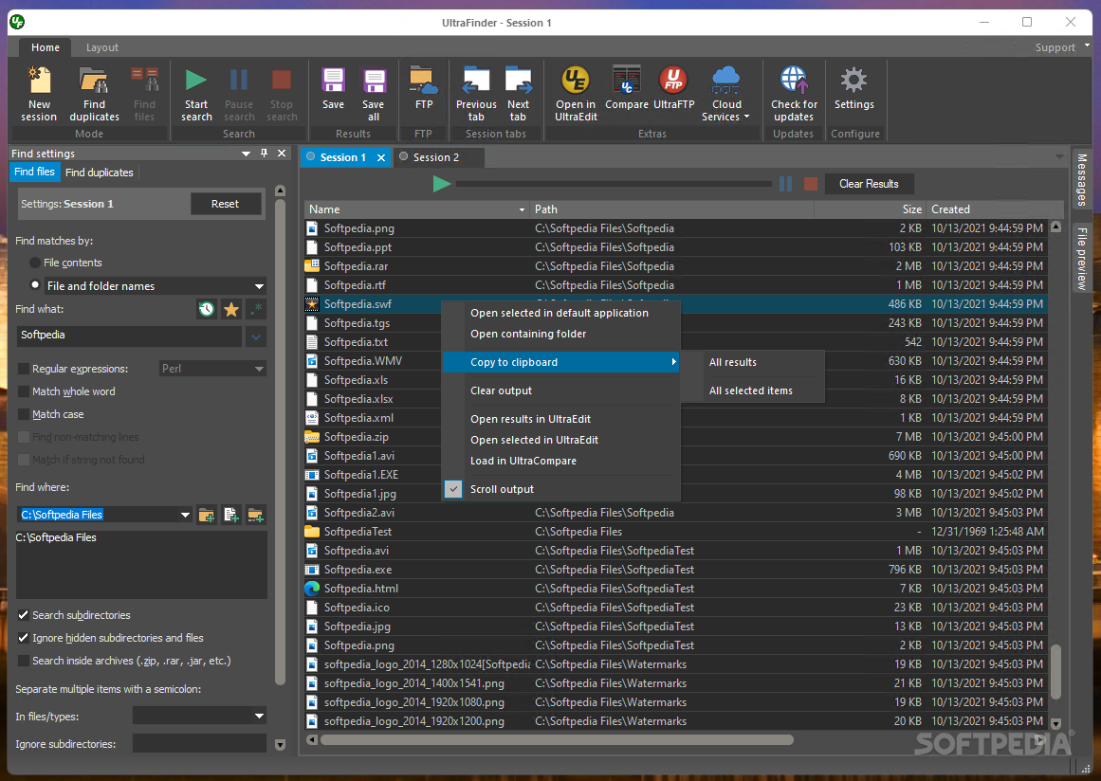Save the current results
This screenshot has height=781, width=1101.
(x=333, y=88)
